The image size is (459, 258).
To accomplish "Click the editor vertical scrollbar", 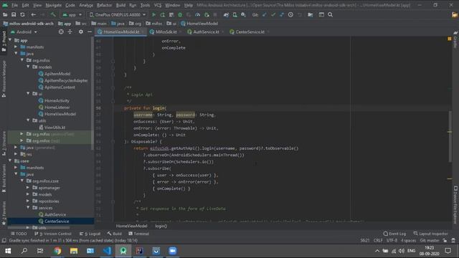I will pyautogui.click(x=450, y=136).
